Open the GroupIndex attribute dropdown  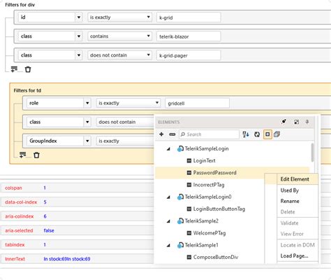click(x=87, y=141)
